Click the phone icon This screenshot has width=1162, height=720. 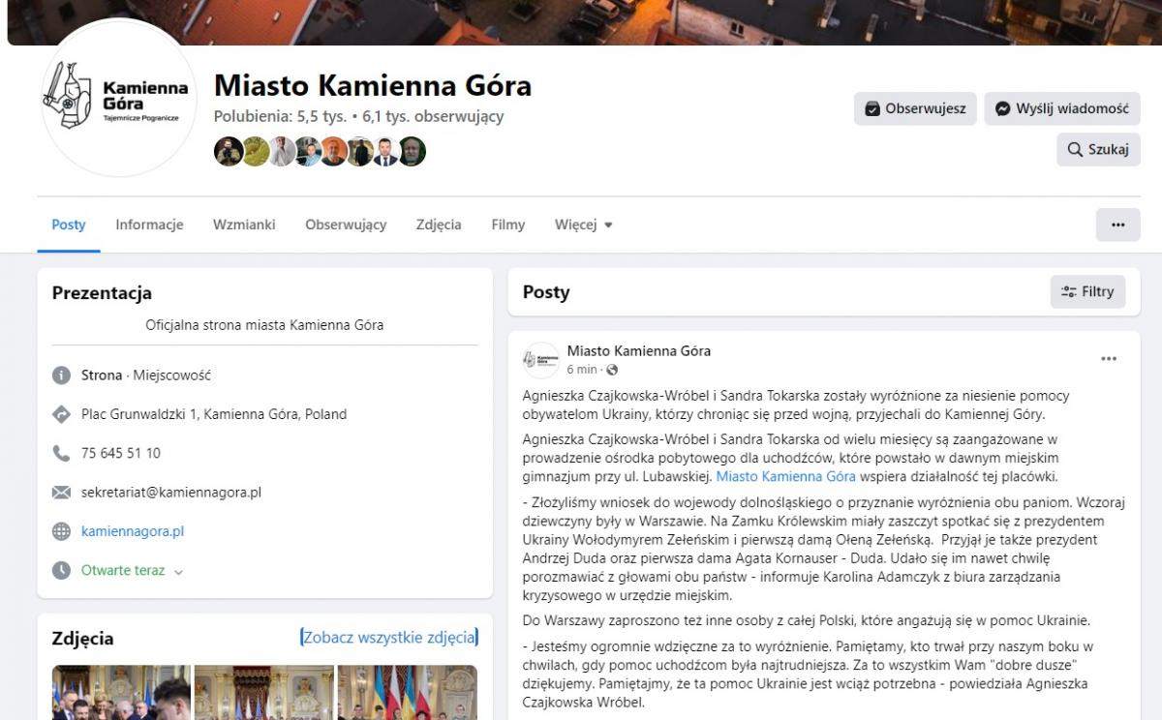click(62, 453)
